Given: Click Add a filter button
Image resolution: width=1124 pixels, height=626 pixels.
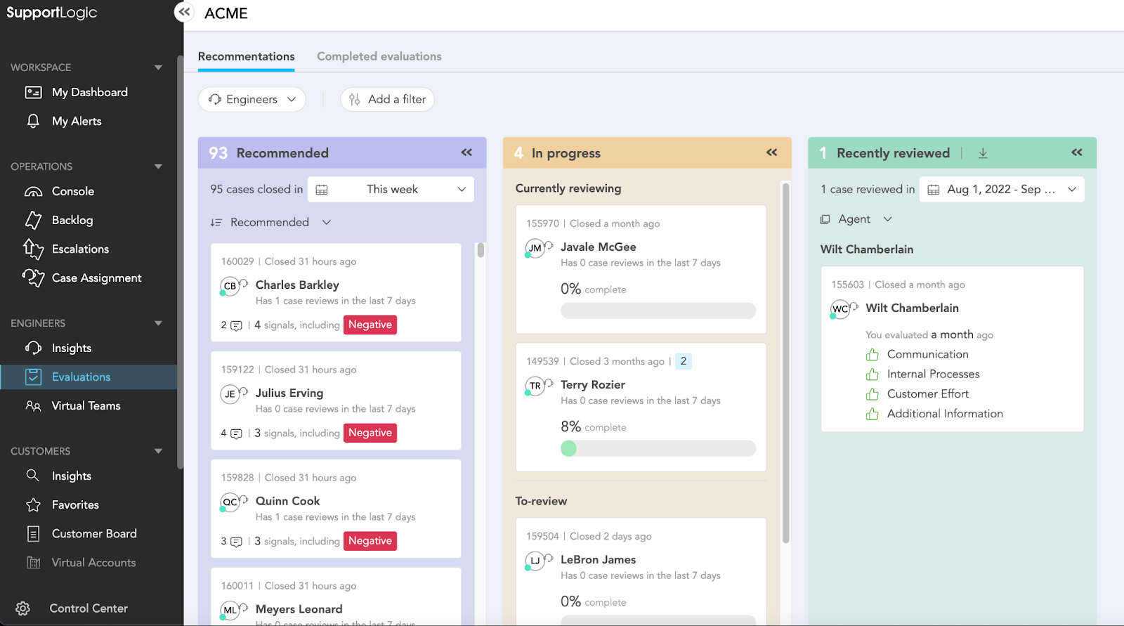Looking at the screenshot, I should 387,99.
